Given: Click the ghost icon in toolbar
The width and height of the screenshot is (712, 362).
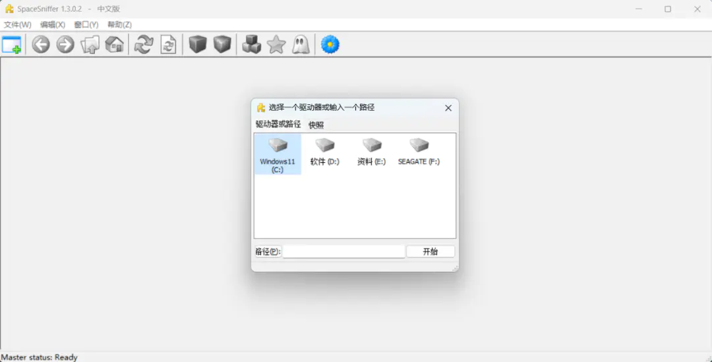Looking at the screenshot, I should pyautogui.click(x=301, y=45).
